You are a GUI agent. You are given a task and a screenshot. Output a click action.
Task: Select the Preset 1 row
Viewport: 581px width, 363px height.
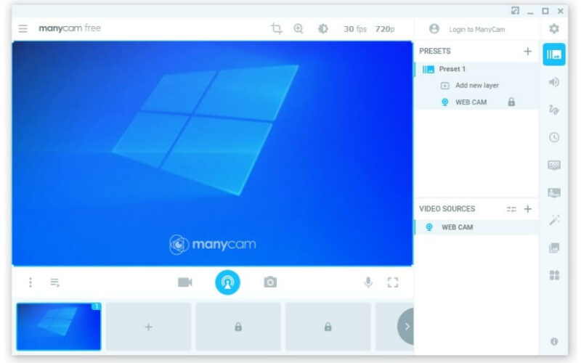coord(476,69)
